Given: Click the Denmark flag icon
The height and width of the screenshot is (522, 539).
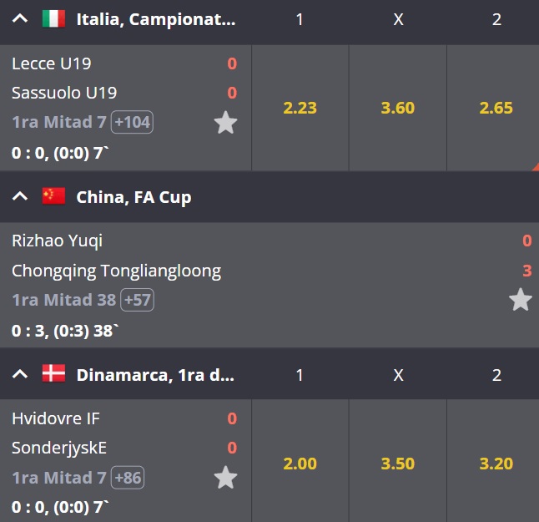Looking at the screenshot, I should pos(53,373).
